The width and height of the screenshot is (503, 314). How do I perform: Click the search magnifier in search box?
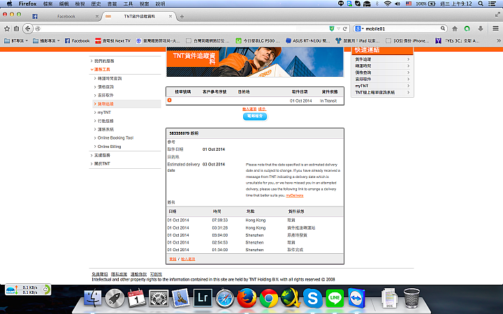pyautogui.click(x=443, y=29)
